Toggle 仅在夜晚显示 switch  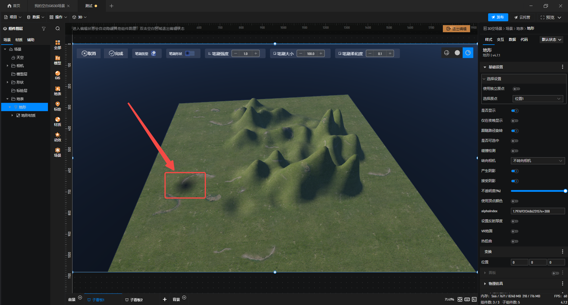click(x=515, y=121)
